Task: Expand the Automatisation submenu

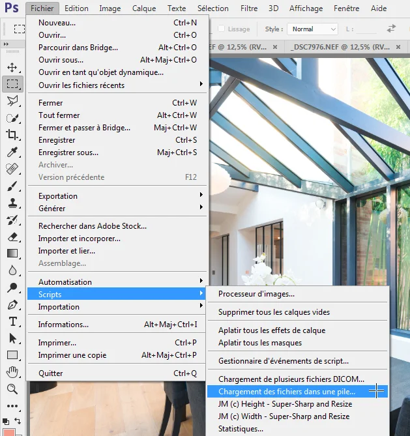Action: point(117,282)
